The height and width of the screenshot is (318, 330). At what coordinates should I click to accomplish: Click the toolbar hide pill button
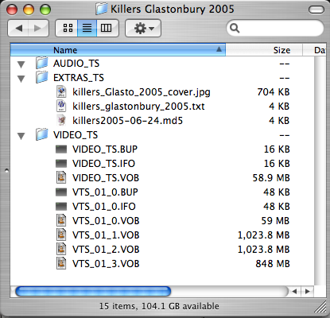[x=316, y=10]
